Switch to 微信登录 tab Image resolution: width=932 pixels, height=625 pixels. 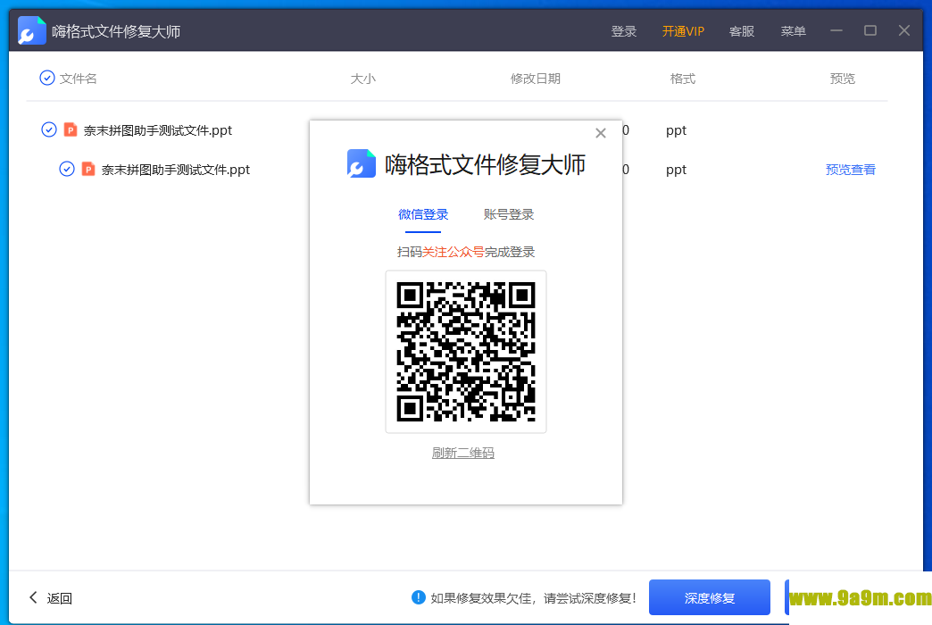[423, 214]
